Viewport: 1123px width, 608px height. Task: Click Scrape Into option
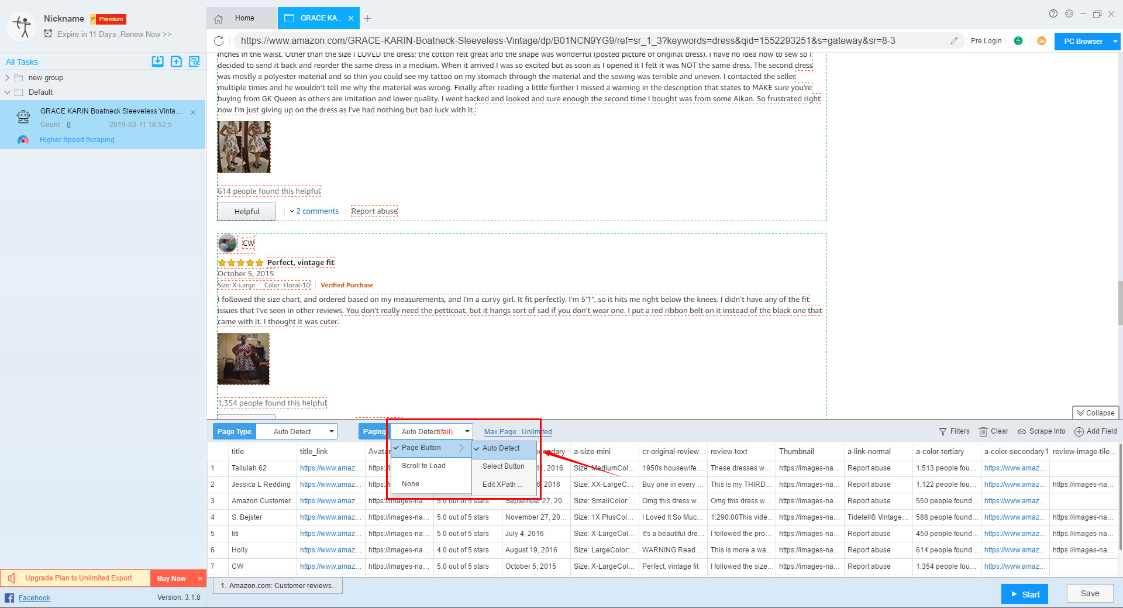[1042, 431]
